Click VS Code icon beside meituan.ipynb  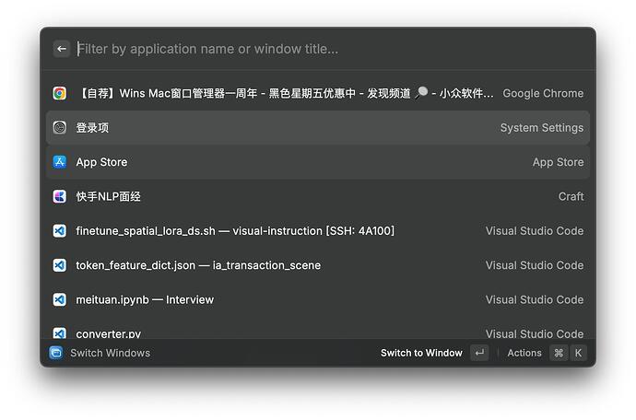pos(59,299)
